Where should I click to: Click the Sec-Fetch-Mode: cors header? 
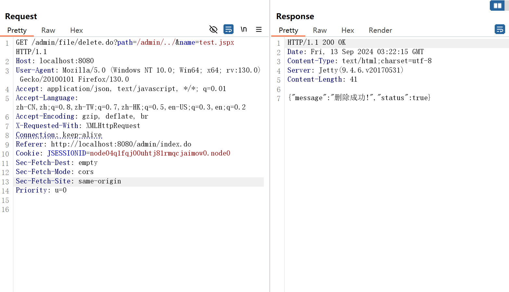click(55, 172)
